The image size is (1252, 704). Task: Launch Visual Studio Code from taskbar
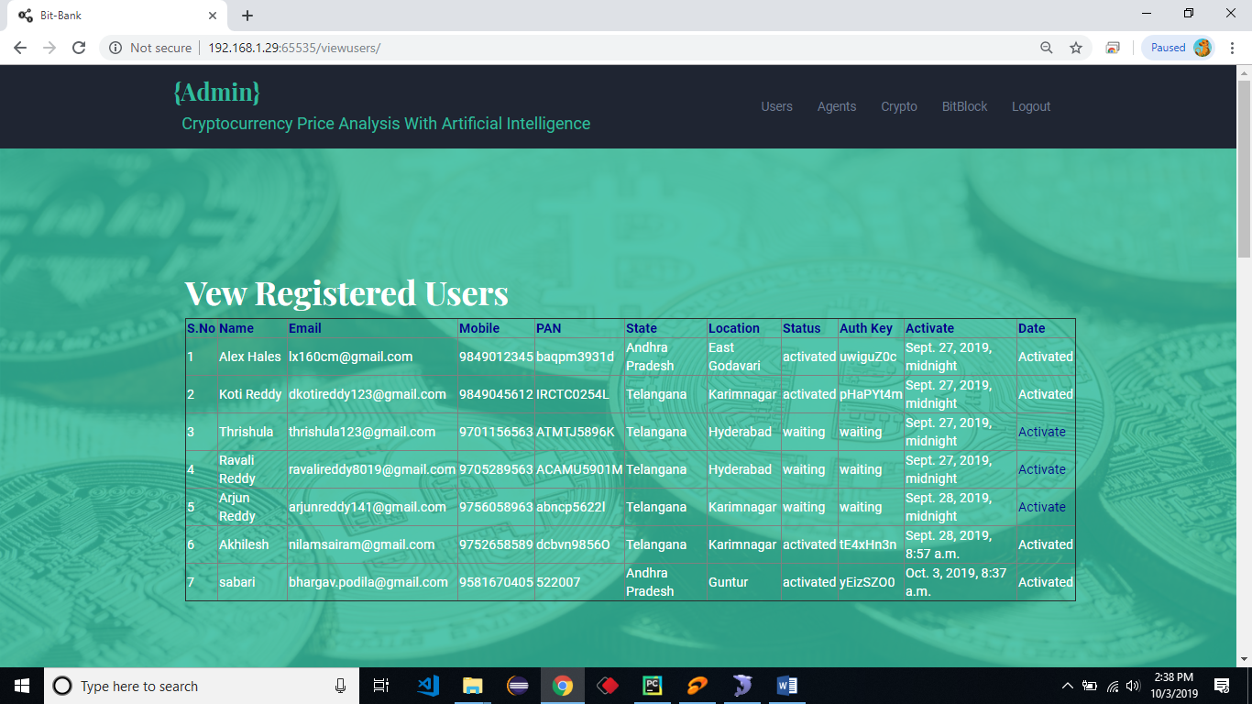point(428,686)
